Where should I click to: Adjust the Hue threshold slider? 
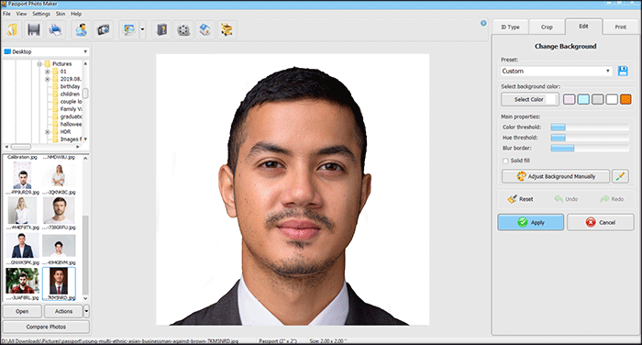click(x=590, y=138)
